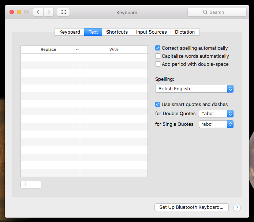The width and height of the screenshot is (254, 222).
Task: Disable Correct spelling automatically
Action: point(158,48)
